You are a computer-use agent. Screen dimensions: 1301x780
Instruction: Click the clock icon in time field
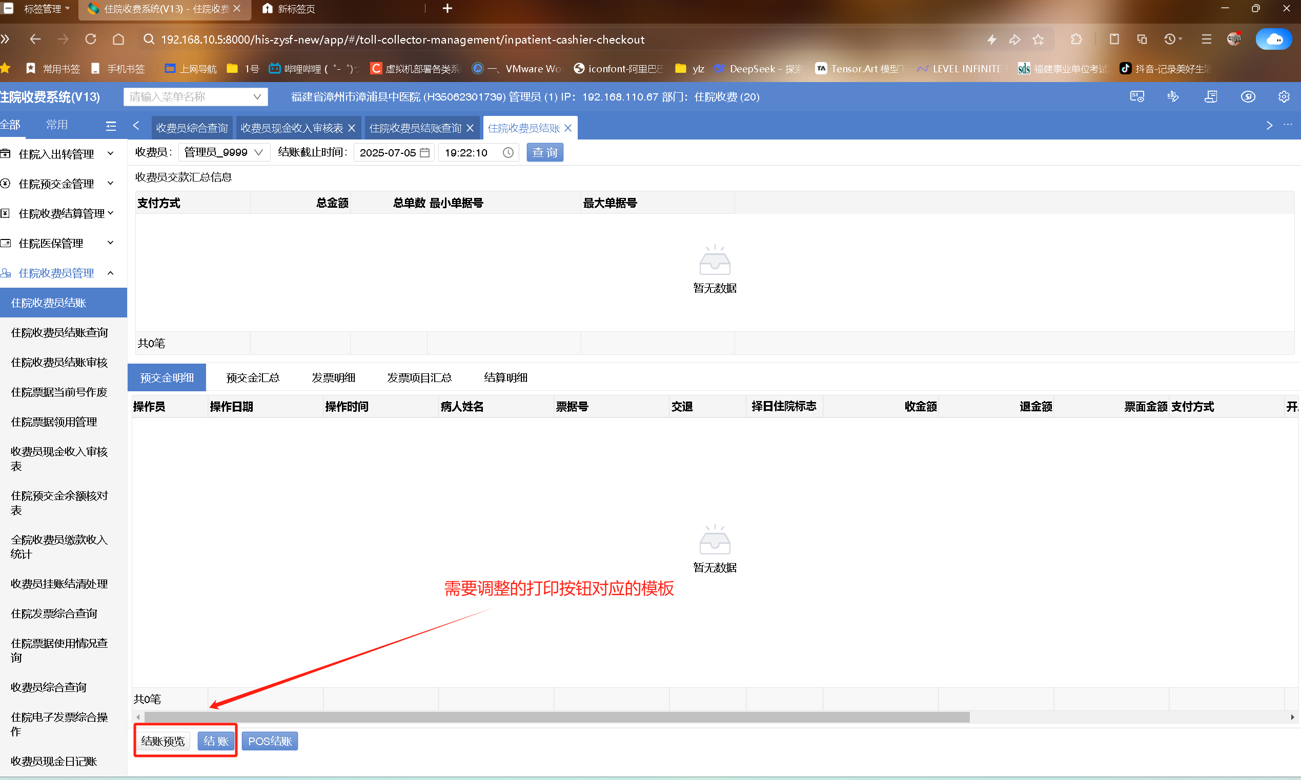click(508, 152)
